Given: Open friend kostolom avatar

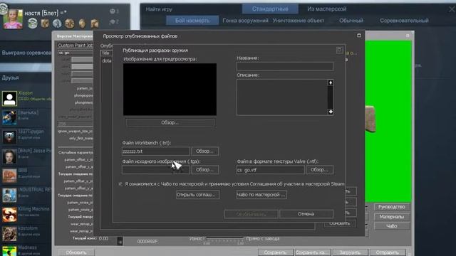Looking at the screenshot, I should click(x=9, y=234).
